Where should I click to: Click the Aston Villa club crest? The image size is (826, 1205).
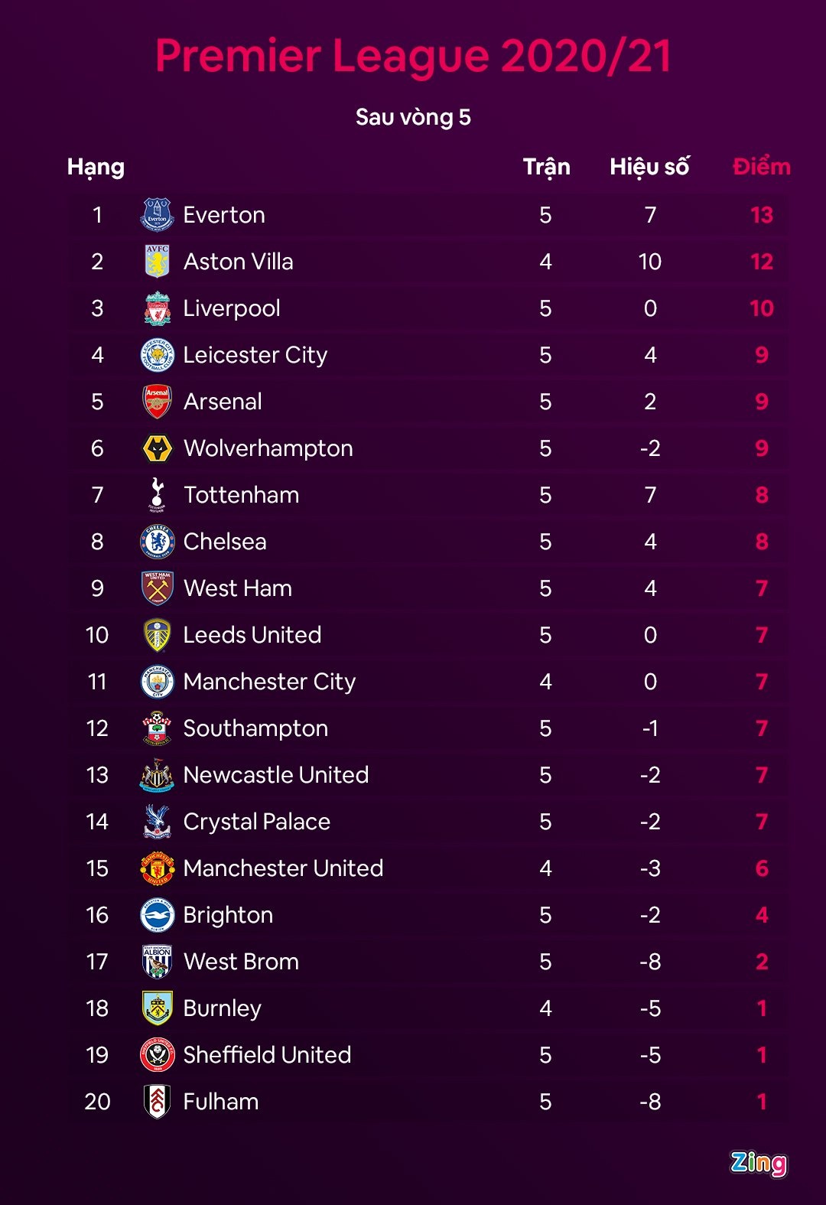click(158, 262)
